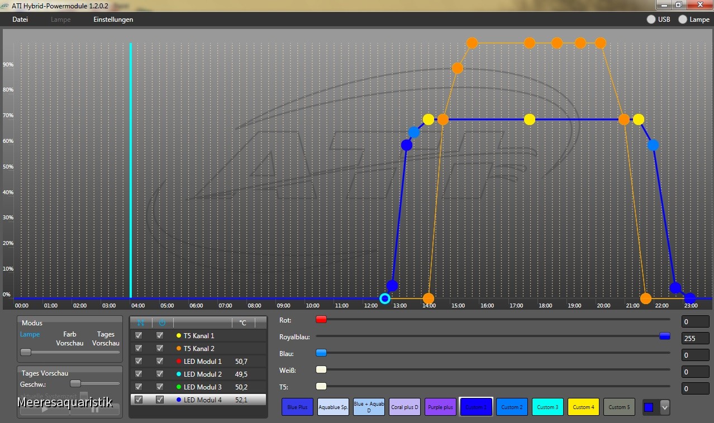Select the orange point at 0% at 14:00

pyautogui.click(x=429, y=299)
